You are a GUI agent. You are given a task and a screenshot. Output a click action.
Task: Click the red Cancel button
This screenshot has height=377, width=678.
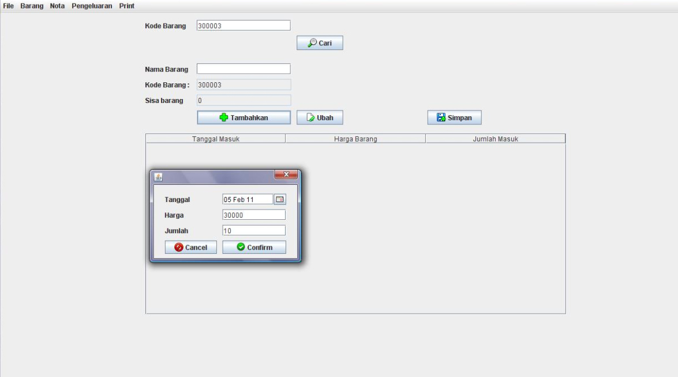[190, 247]
